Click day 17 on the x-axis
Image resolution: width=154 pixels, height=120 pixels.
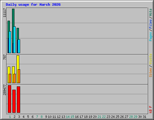(x=81, y=117)
